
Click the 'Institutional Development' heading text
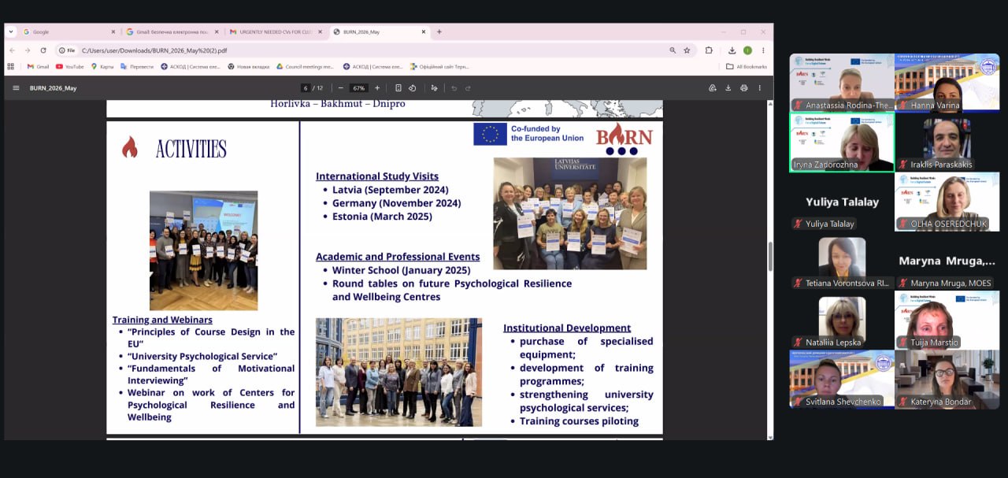tap(567, 328)
